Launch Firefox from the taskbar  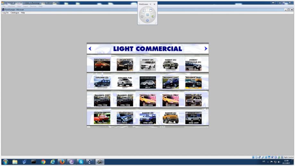coord(62,162)
